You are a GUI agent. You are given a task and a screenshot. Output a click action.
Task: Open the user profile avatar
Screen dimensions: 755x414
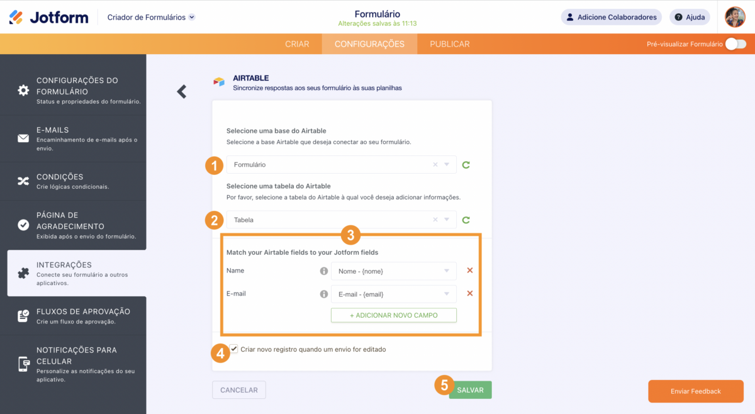[x=735, y=17]
